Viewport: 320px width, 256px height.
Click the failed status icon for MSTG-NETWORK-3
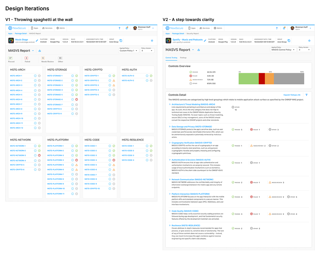(x=39, y=155)
